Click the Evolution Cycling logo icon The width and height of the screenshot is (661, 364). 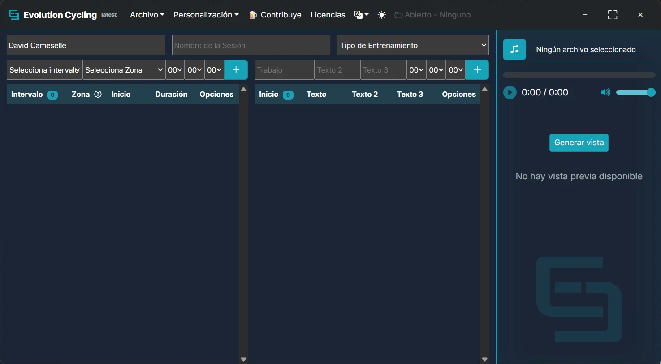[14, 15]
